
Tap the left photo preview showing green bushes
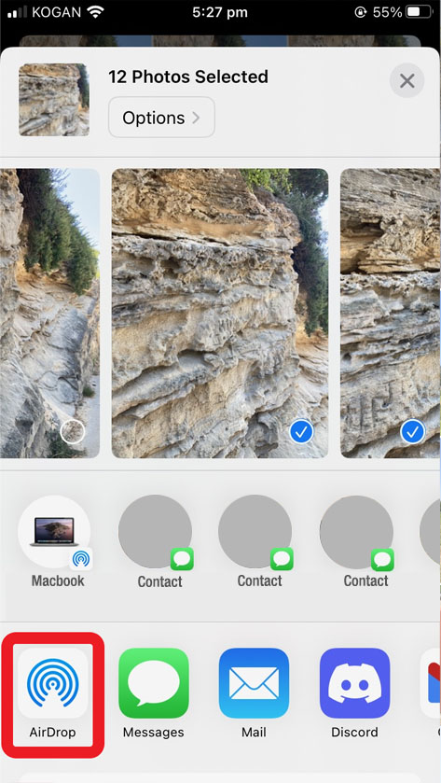coord(50,313)
